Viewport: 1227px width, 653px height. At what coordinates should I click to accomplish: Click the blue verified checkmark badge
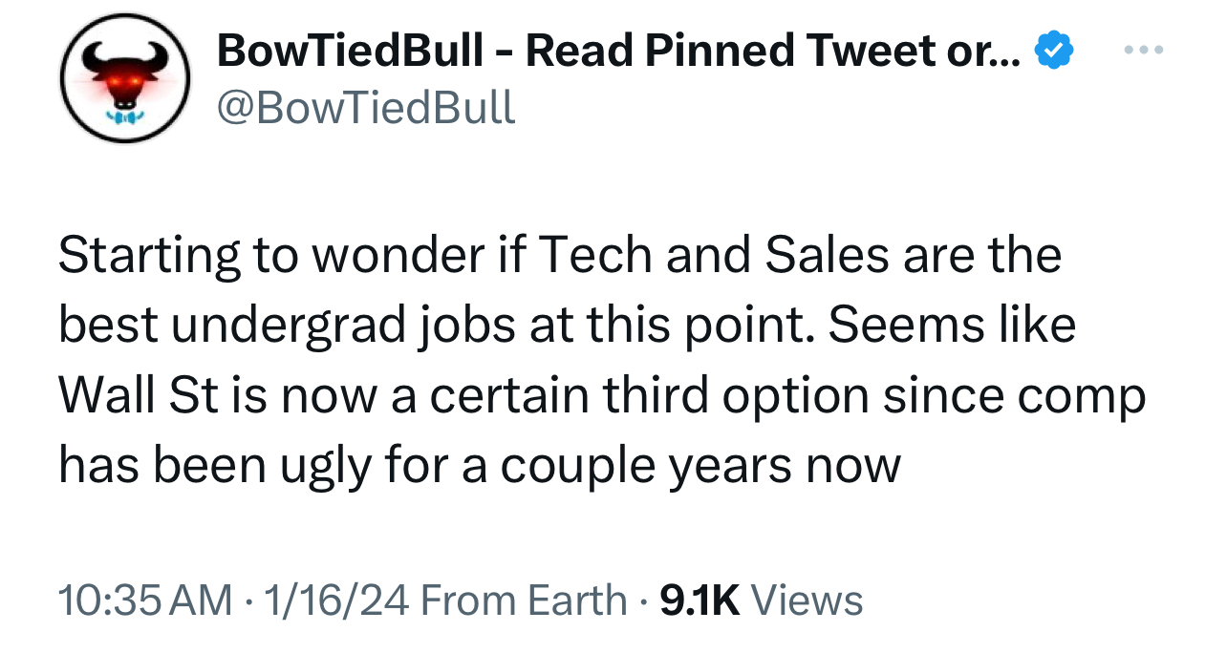(1052, 50)
